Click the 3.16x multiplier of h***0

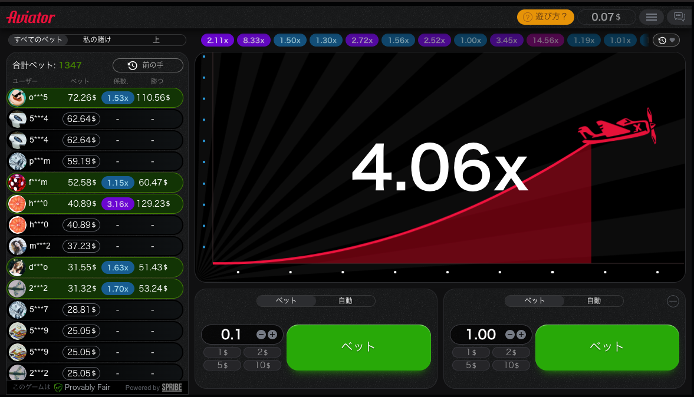[x=118, y=204]
